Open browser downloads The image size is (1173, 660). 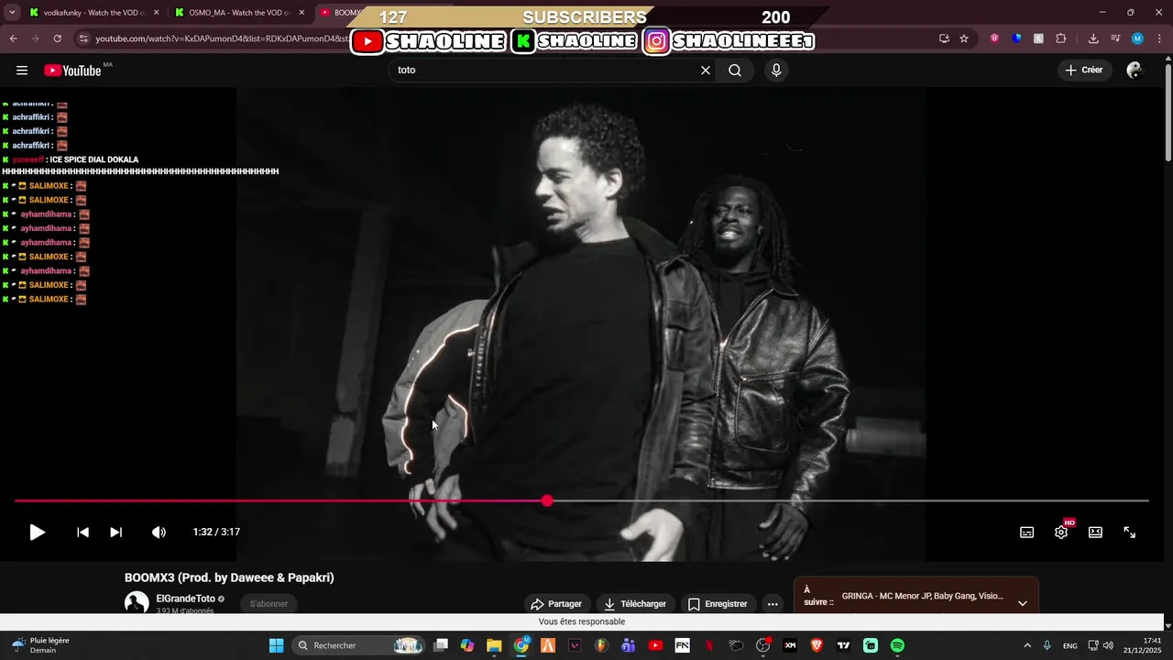pyautogui.click(x=1093, y=38)
